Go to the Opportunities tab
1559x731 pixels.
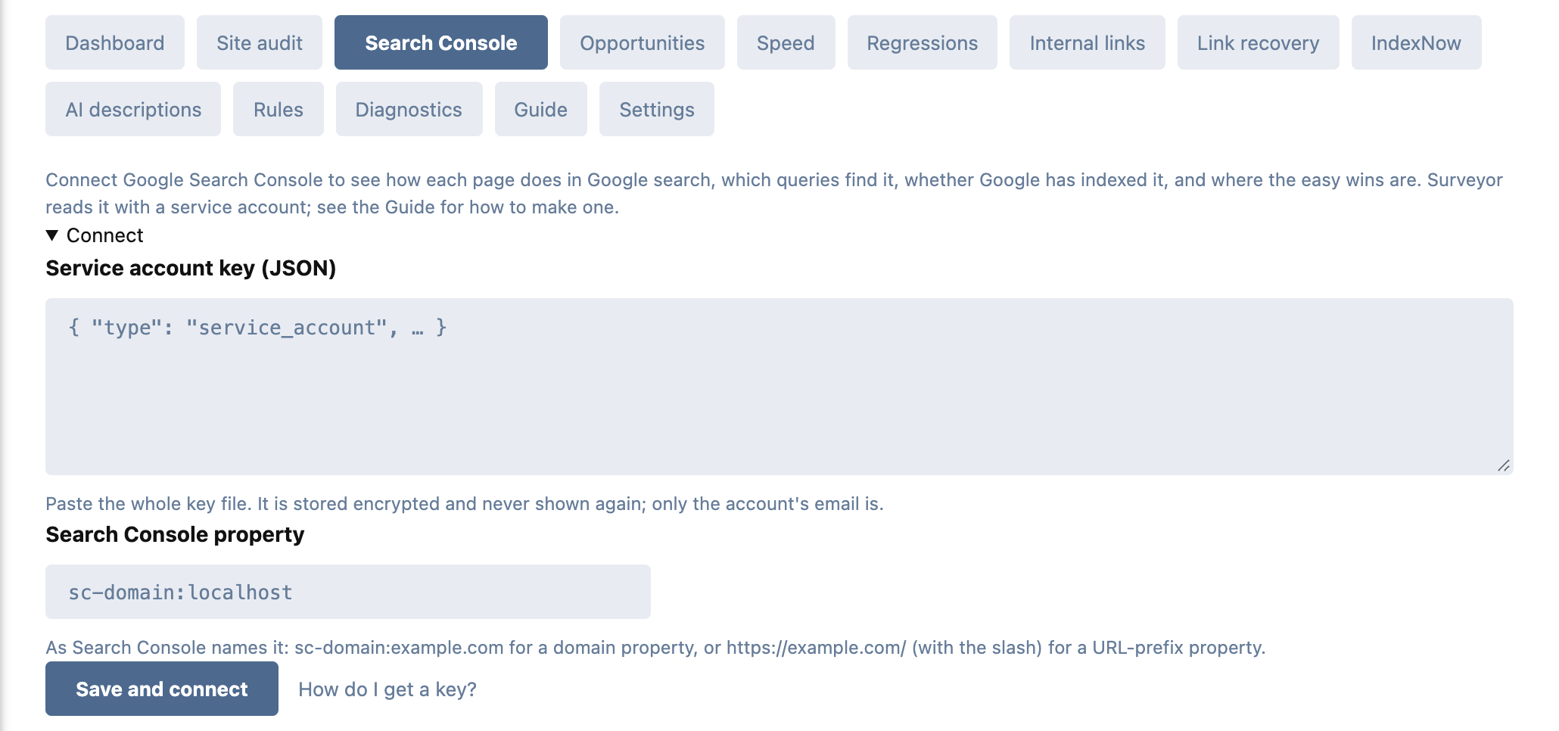[x=643, y=42]
